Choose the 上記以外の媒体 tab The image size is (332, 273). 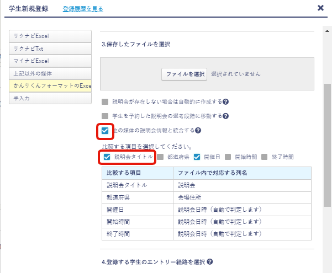(50, 73)
